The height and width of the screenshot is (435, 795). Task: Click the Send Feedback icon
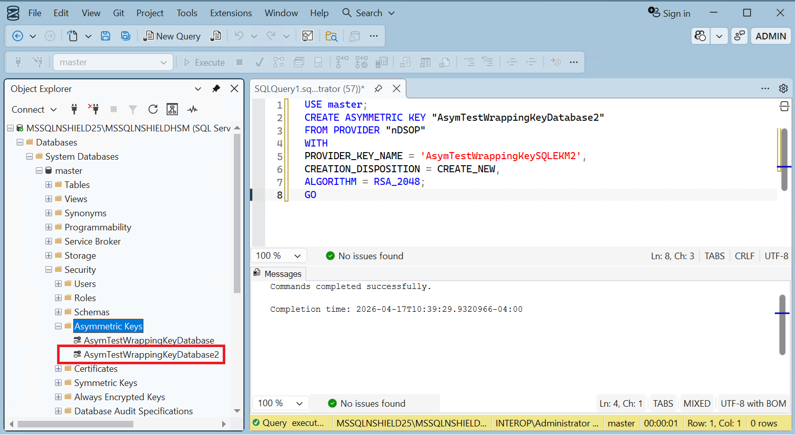tap(739, 36)
